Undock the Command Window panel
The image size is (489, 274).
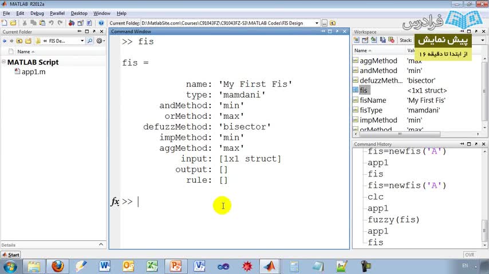click(337, 31)
